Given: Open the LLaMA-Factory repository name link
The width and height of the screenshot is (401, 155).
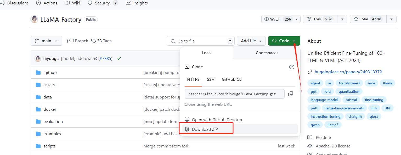Looking at the screenshot, I should click(x=61, y=20).
